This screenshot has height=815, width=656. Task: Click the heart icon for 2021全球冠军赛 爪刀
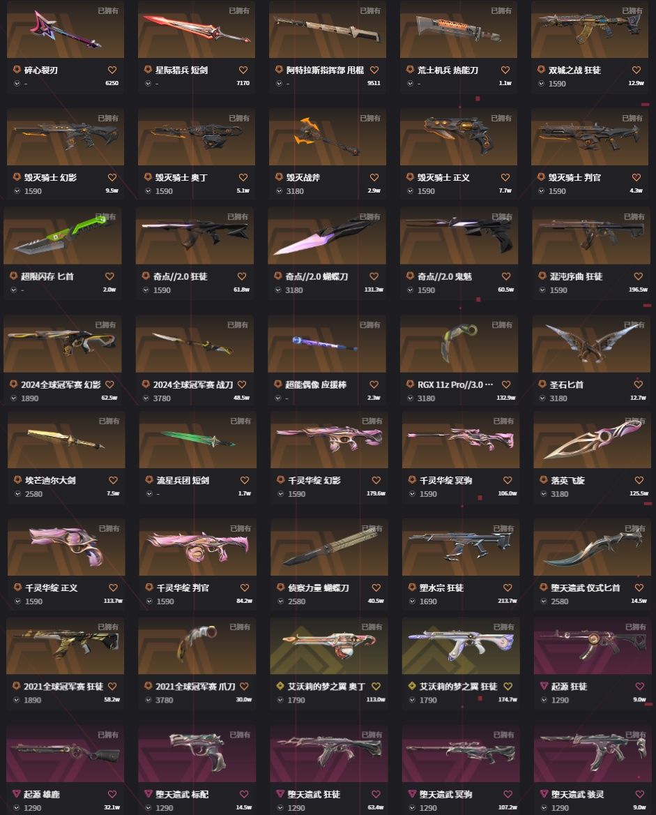(x=244, y=686)
